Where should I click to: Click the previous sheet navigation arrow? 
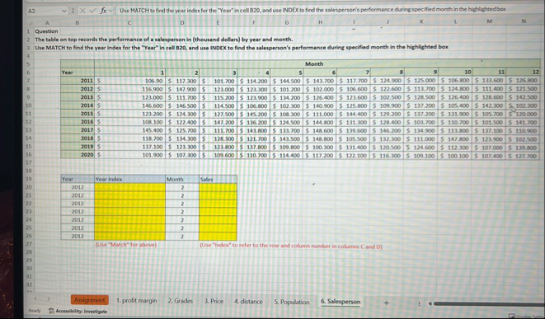[x=35, y=298]
